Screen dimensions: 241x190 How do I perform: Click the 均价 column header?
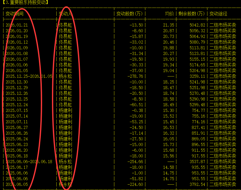pyautogui.click(x=169, y=14)
